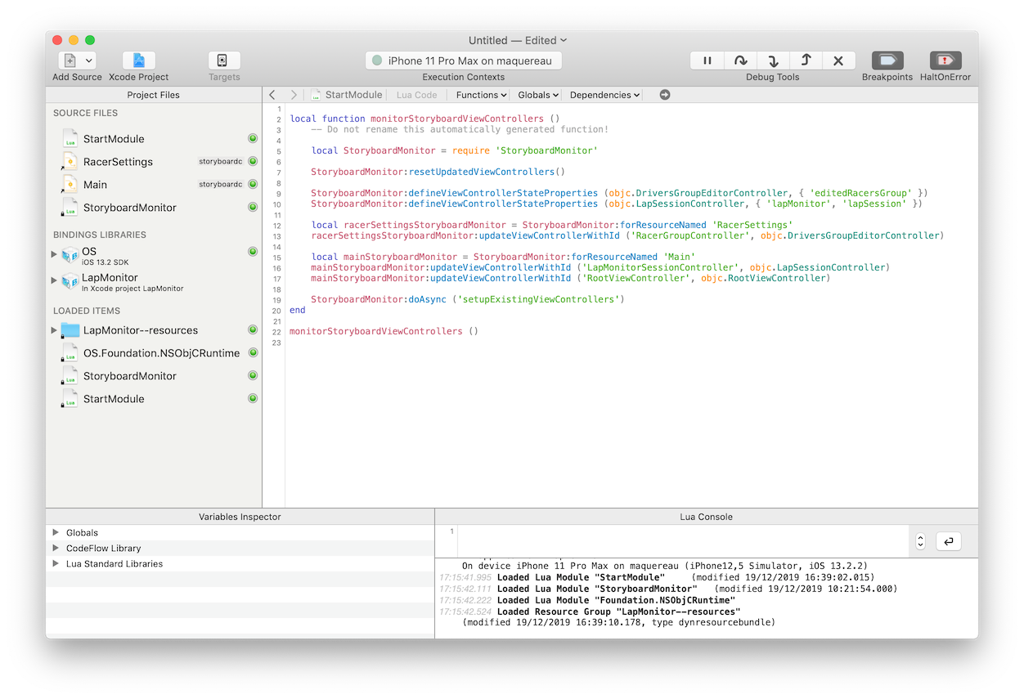Click the console history stepper

(920, 541)
